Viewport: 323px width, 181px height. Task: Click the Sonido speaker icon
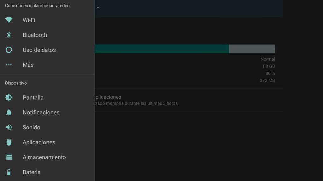click(x=9, y=128)
